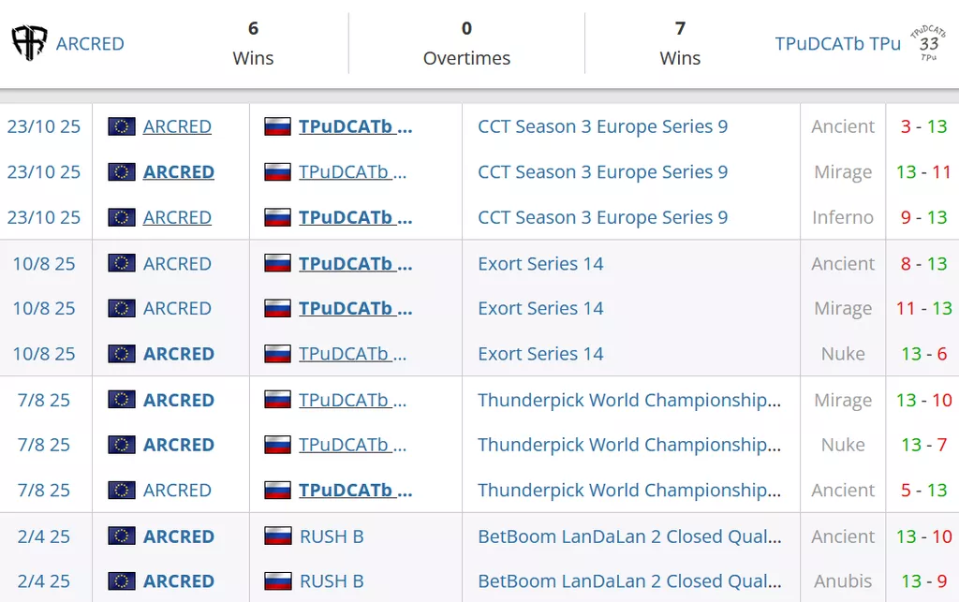This screenshot has height=602, width=959.
Task: Click RUSH B in the Ancient 13-10 row
Action: [x=331, y=536]
